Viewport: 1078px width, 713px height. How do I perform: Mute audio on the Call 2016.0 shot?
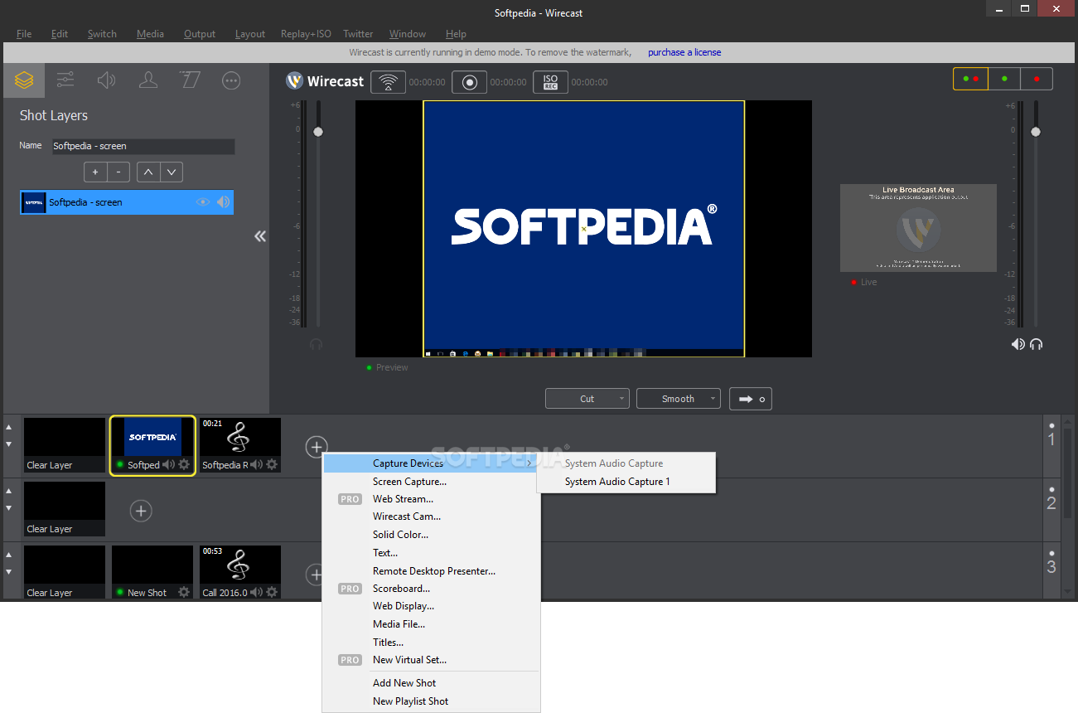pos(257,593)
